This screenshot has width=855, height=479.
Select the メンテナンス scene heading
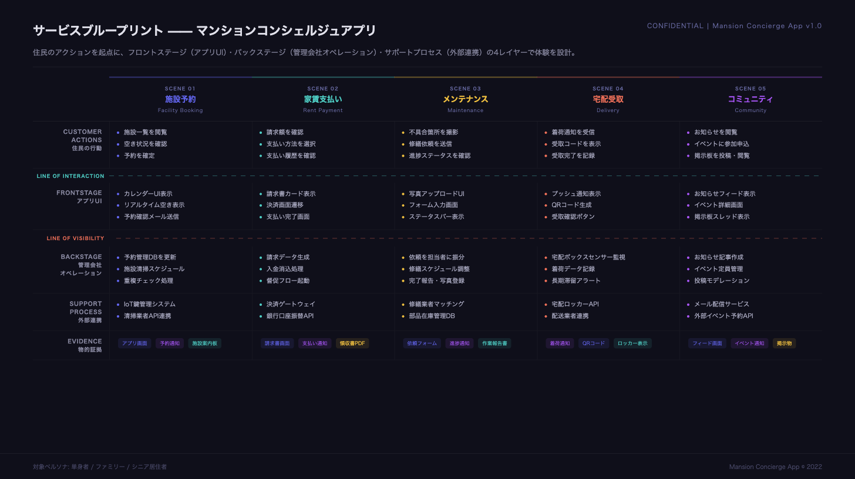pos(466,99)
